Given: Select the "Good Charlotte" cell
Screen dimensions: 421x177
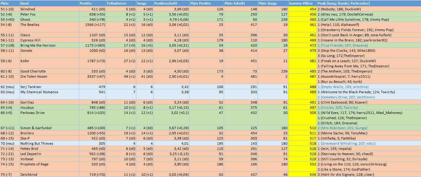Looking at the screenshot, I should pyautogui.click(x=49, y=71).
